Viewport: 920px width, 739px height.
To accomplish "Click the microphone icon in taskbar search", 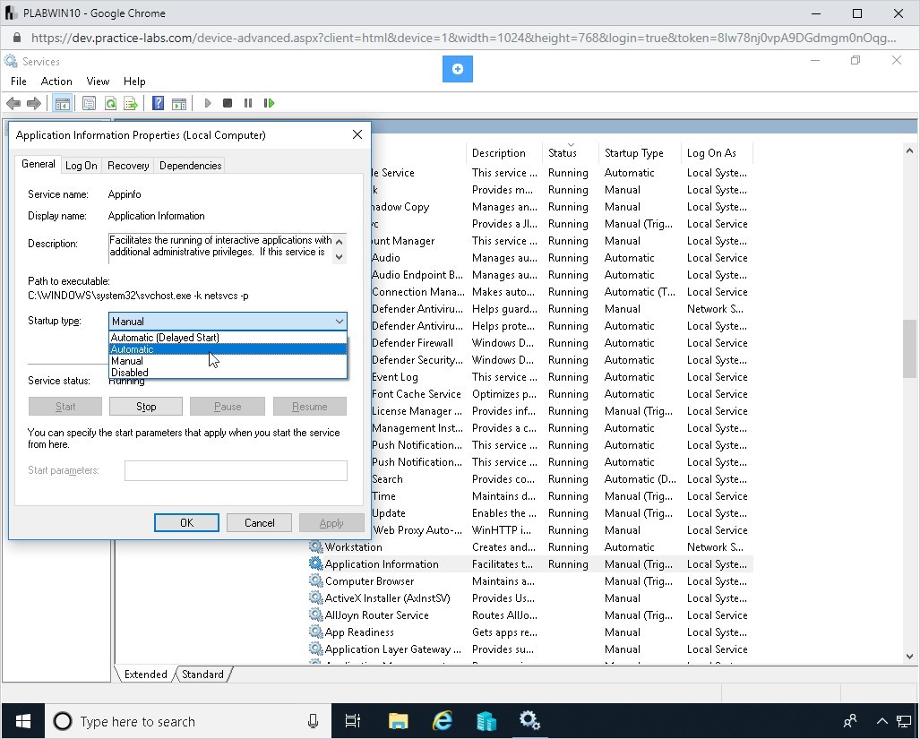I will 314,721.
